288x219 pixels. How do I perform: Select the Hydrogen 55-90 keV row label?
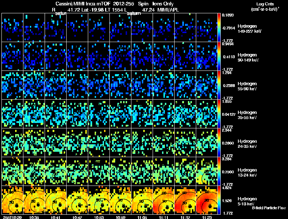click(247, 86)
